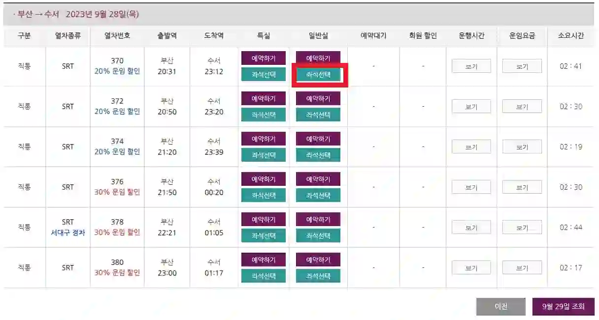Check fare 보기 for train 378
The width and height of the screenshot is (599, 320).
tap(521, 227)
